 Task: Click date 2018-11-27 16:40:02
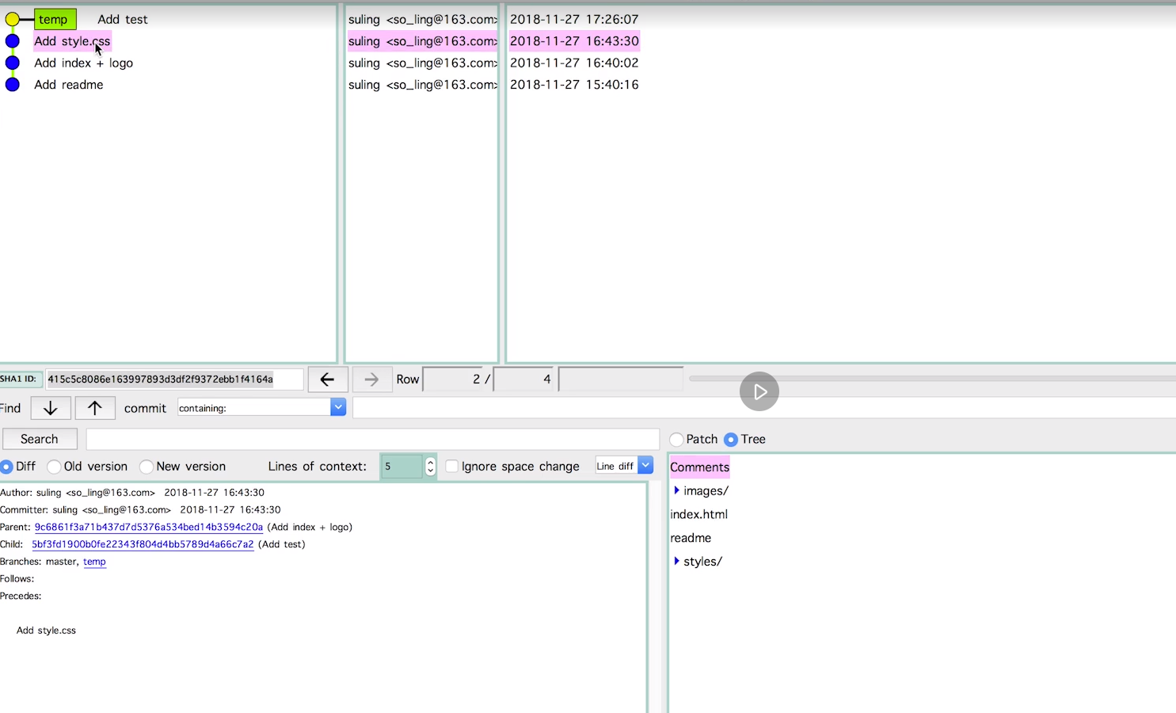click(x=574, y=63)
